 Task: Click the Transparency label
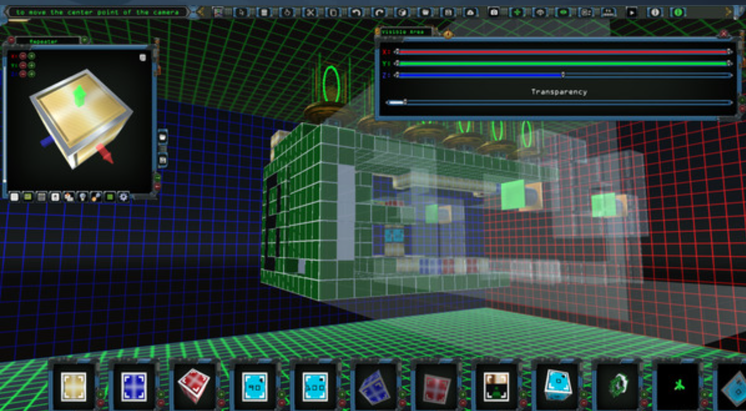[x=559, y=92]
